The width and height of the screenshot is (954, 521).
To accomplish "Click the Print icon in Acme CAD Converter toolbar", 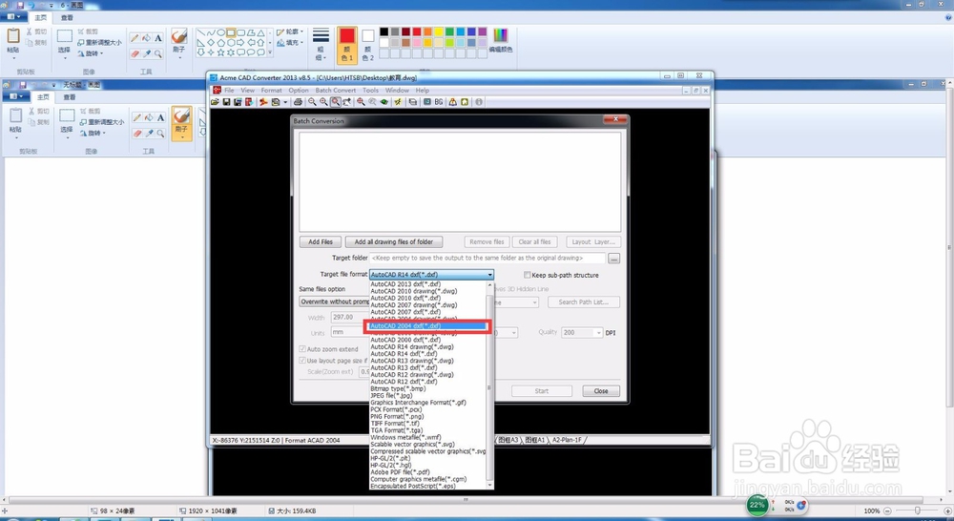I will pyautogui.click(x=298, y=102).
